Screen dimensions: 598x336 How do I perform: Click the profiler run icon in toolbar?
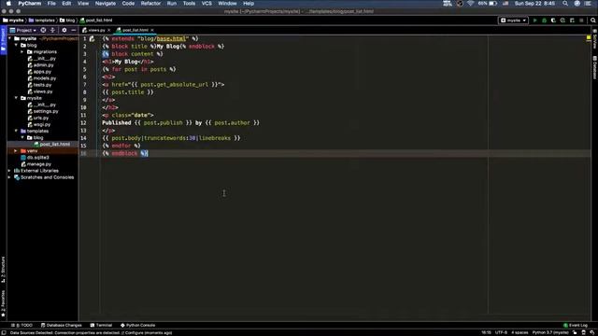click(x=562, y=21)
